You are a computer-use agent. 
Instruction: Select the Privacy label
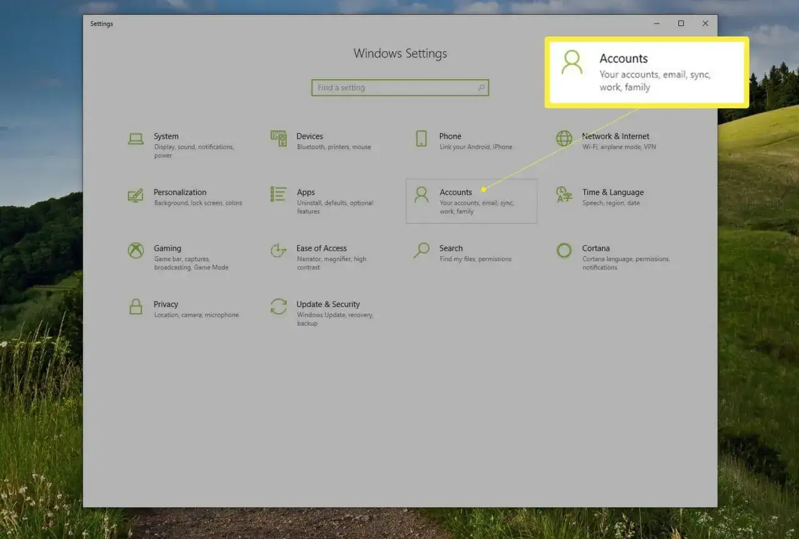coord(166,304)
